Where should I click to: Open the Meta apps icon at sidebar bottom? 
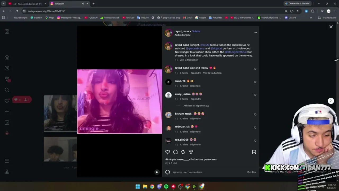coord(7,172)
